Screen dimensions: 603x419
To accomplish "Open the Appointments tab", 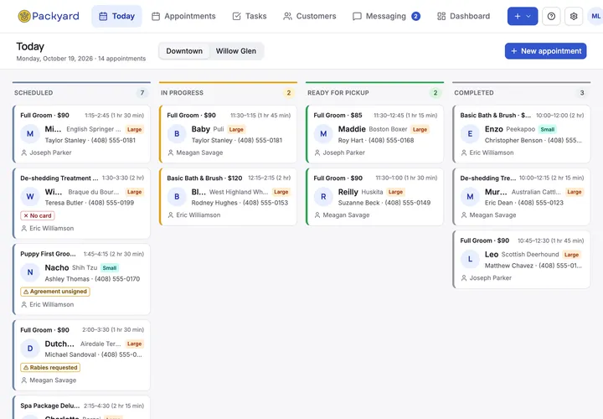I will [x=183, y=16].
